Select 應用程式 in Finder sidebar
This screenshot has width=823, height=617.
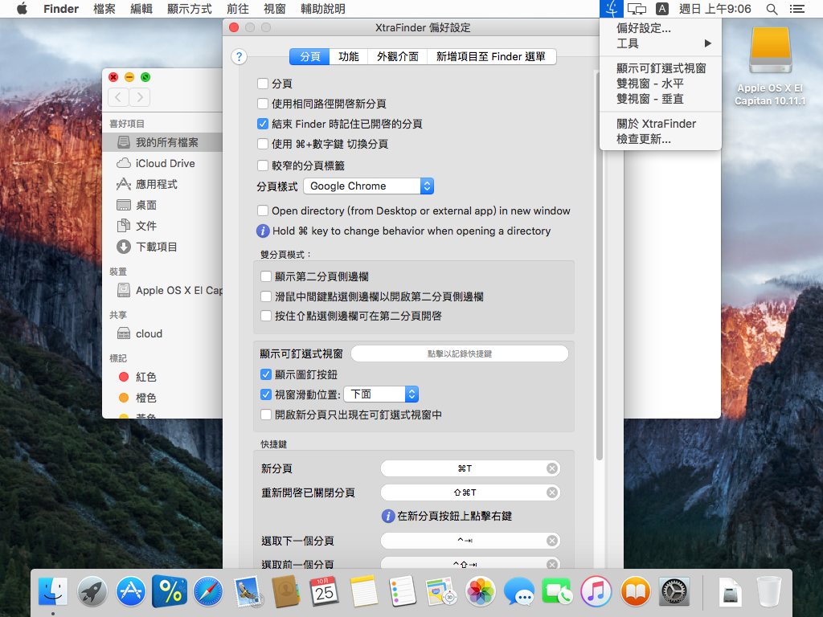pos(162,184)
